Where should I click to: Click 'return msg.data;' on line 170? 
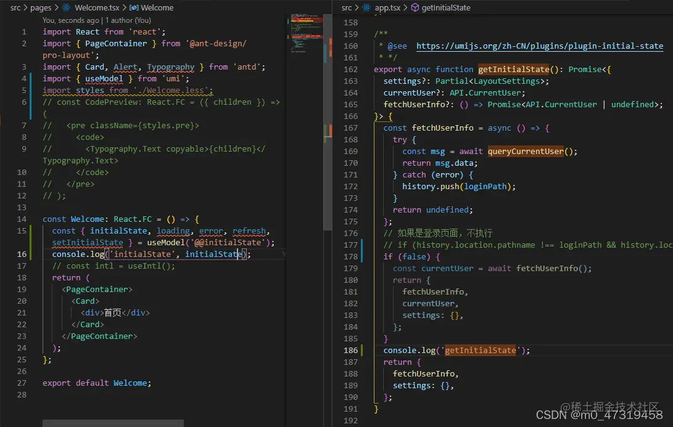coord(440,163)
